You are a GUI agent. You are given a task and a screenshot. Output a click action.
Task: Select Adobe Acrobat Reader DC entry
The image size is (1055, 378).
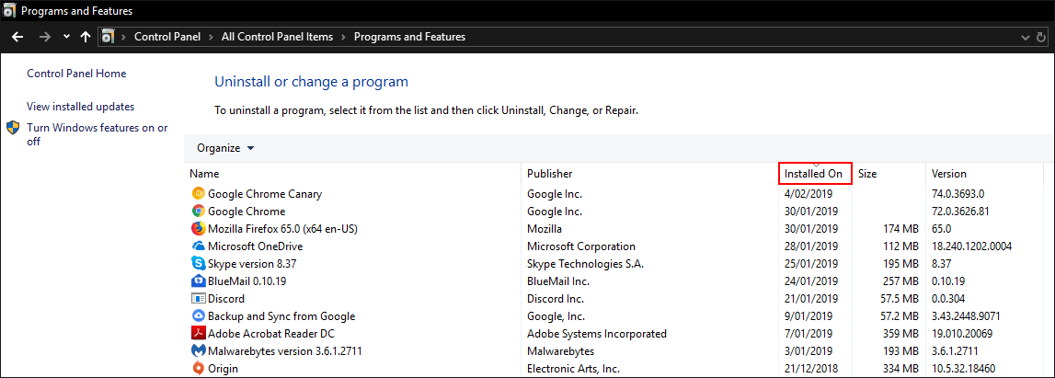click(271, 334)
